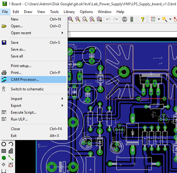Click the magic wand star icon
Image resolution: width=177 pixels, height=173 pixels.
(164, 19)
